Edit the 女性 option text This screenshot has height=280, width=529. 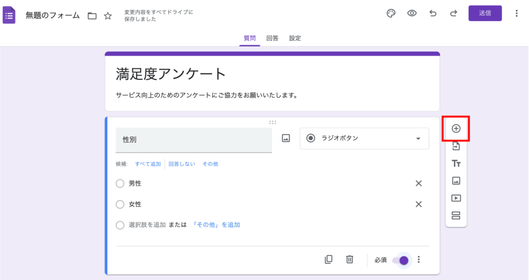click(135, 204)
